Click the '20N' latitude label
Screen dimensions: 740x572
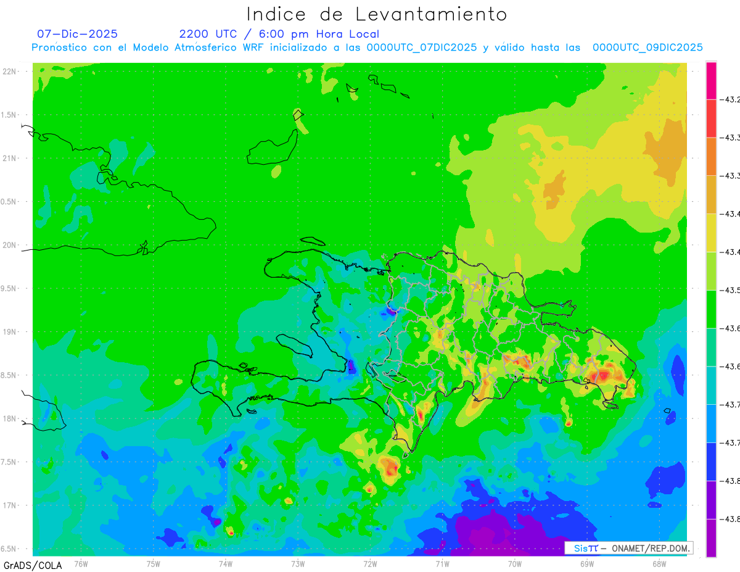coord(10,245)
